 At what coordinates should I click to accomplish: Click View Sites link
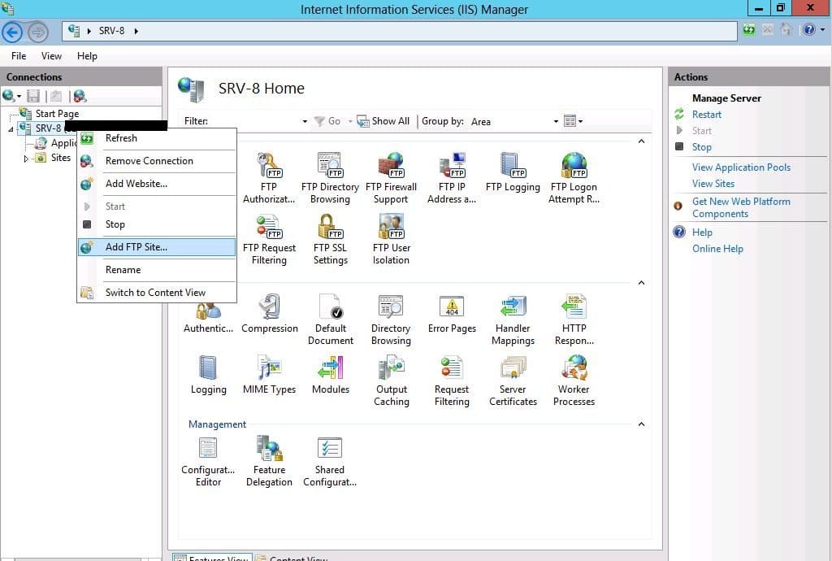tap(713, 184)
